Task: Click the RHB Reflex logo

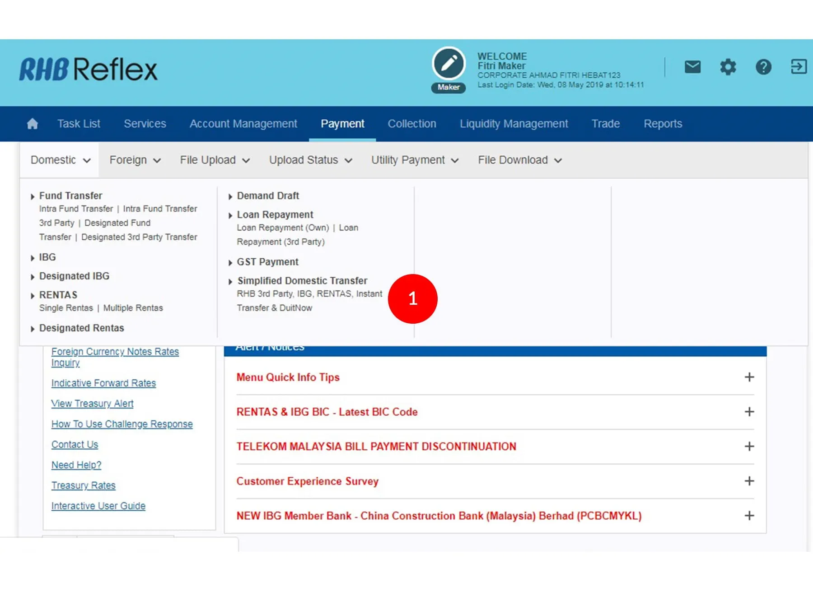Action: (88, 69)
